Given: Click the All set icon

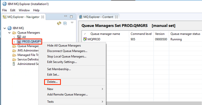Looking at the screenshot, I should [x=19, y=37].
